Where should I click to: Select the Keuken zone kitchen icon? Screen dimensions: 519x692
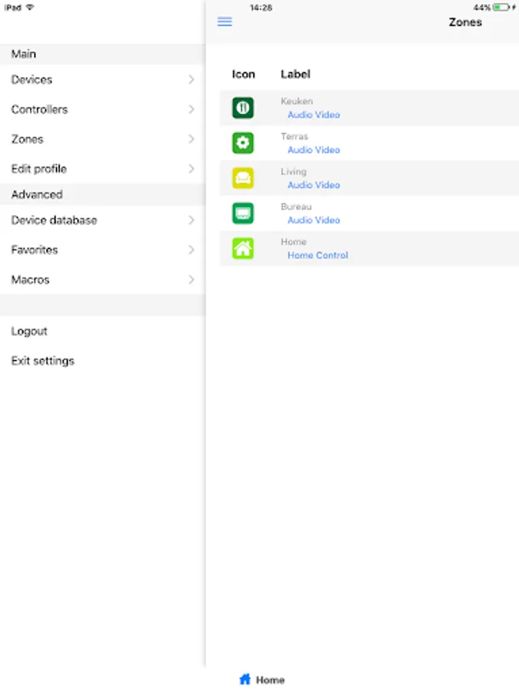(243, 108)
